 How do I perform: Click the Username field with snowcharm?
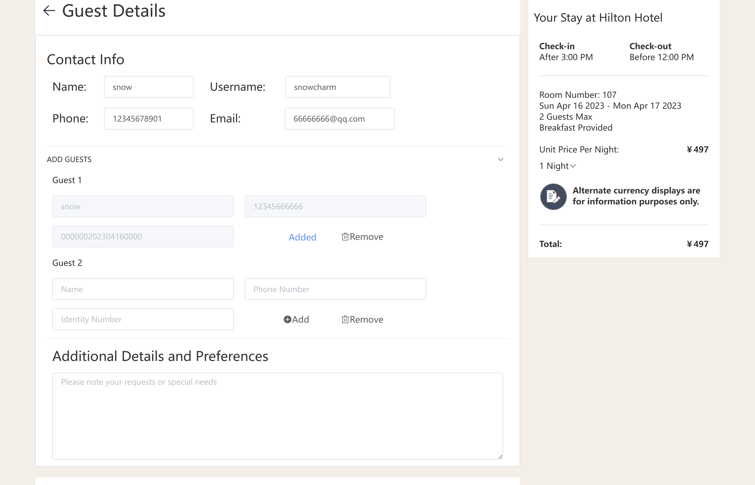click(x=338, y=87)
